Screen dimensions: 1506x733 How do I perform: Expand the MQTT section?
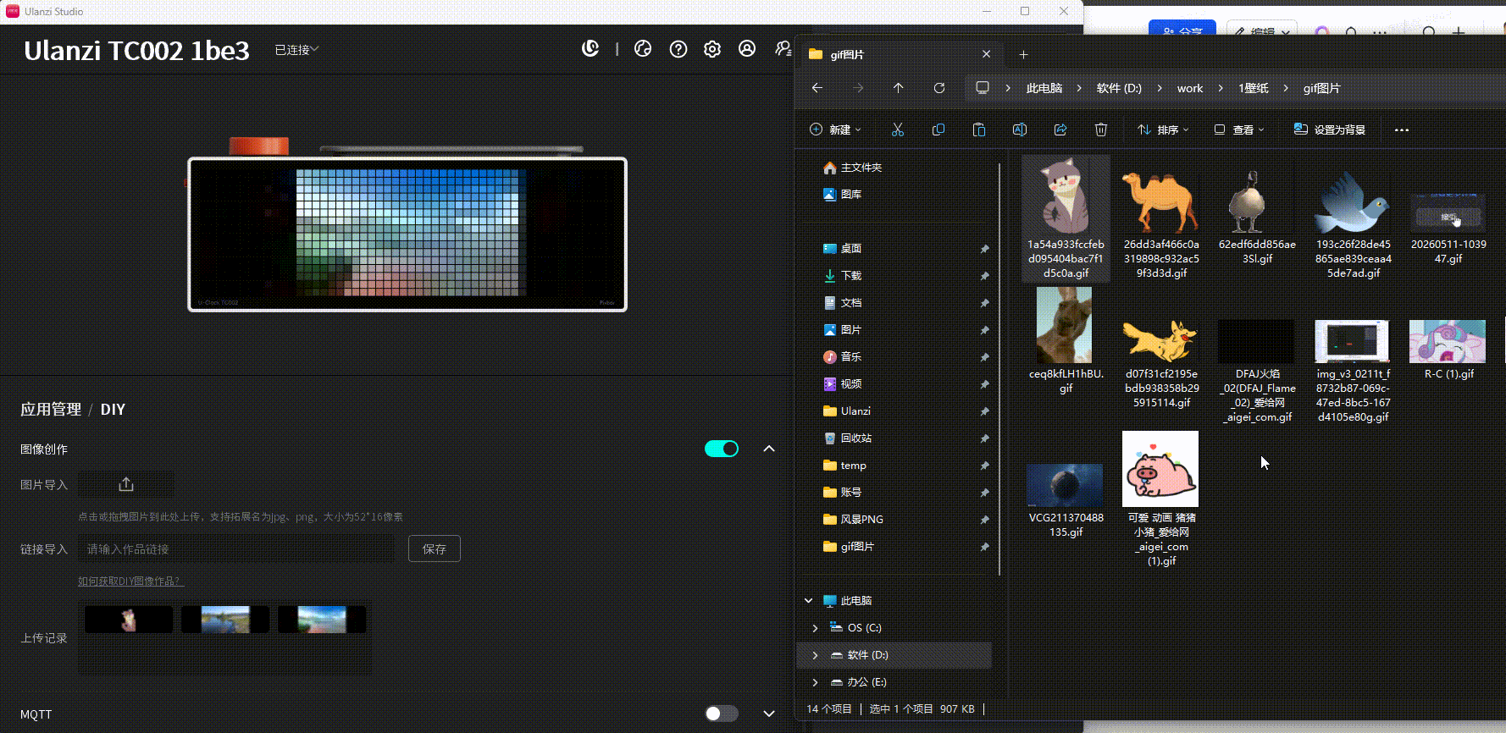(769, 714)
